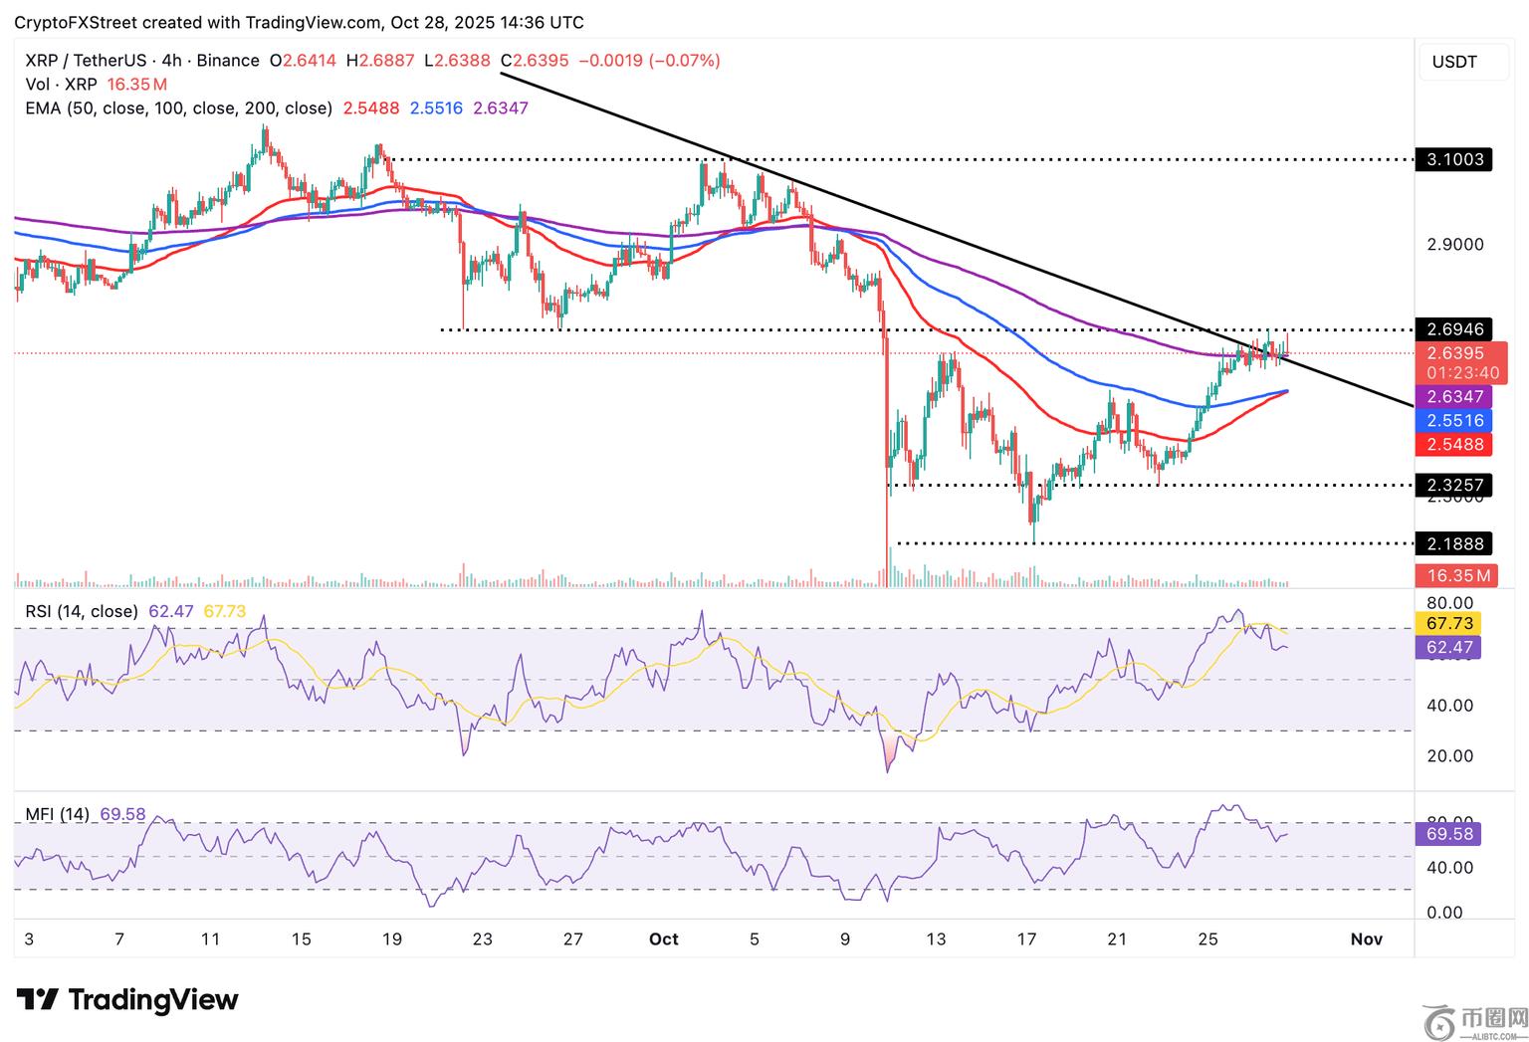Select the purple 2.6347 EMA axis tag
The width and height of the screenshot is (1529, 1042).
1453,397
